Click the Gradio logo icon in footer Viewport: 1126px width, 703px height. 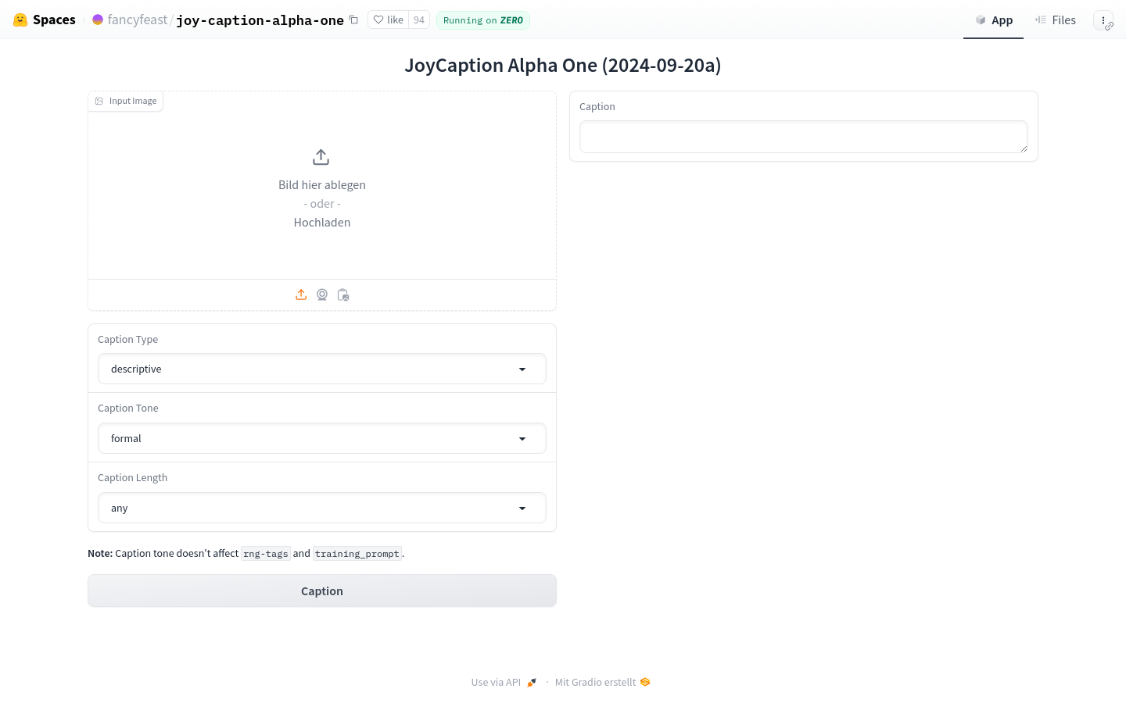coord(645,682)
